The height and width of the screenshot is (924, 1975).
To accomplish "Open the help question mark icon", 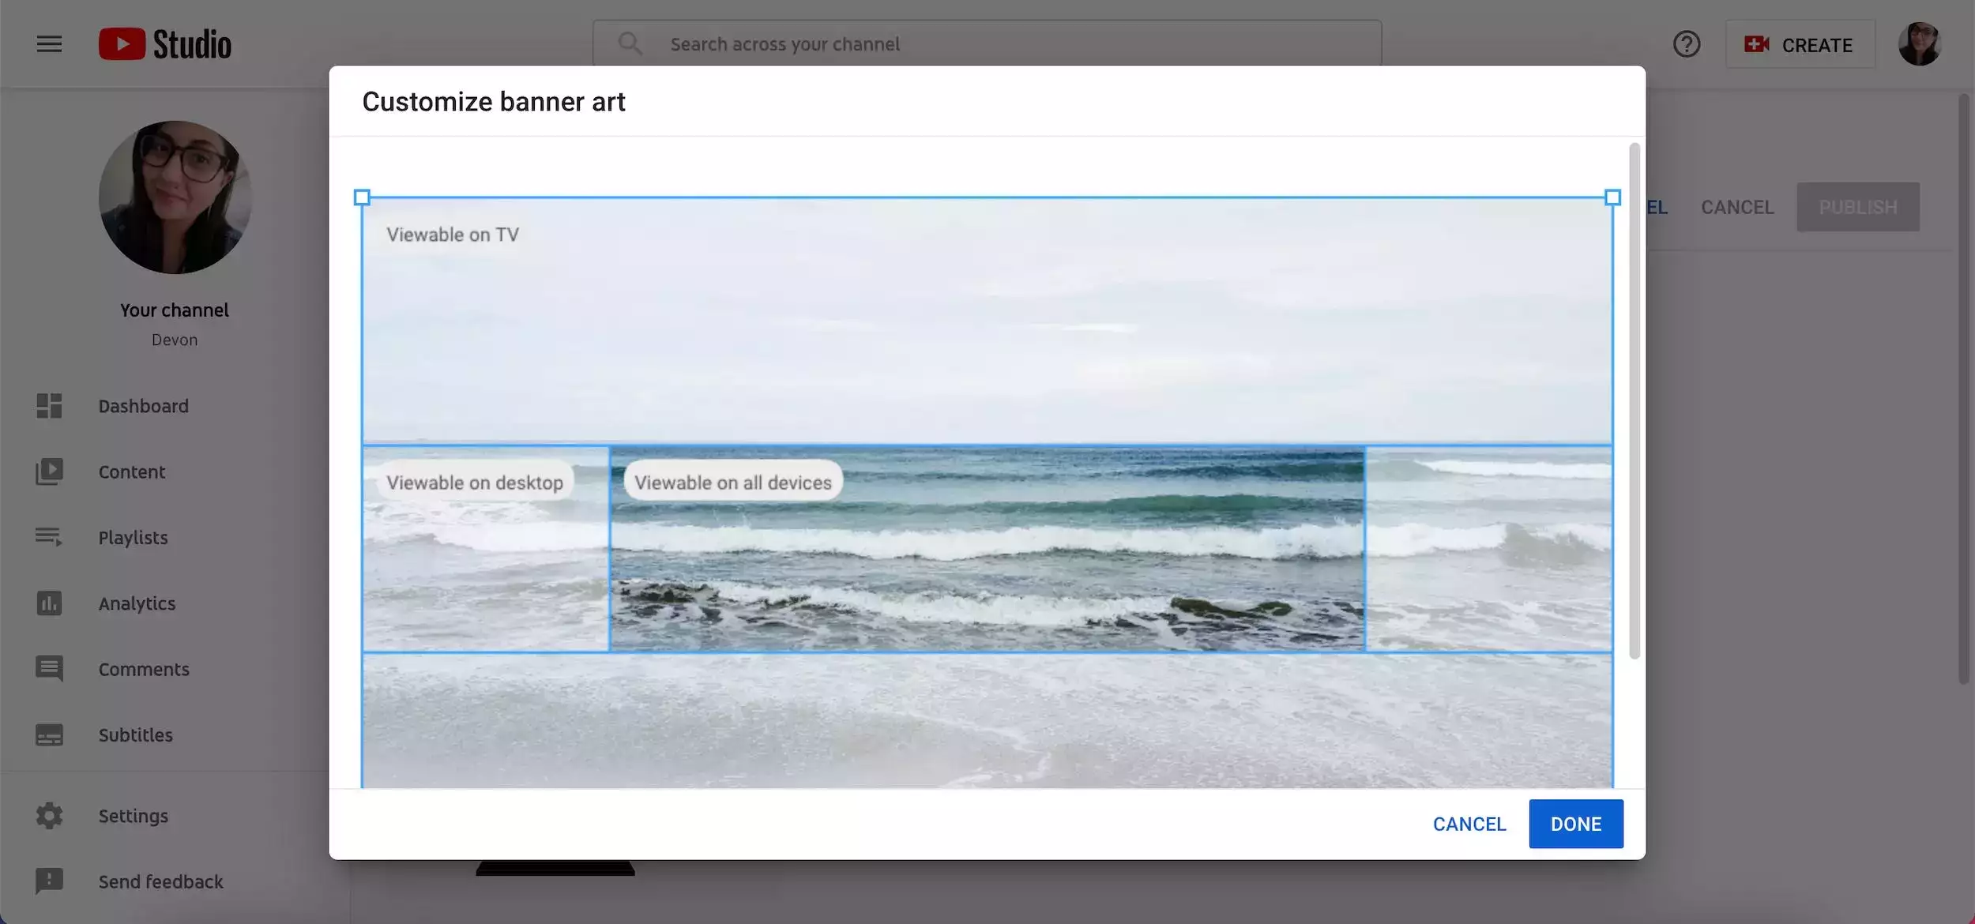I will click(x=1686, y=44).
